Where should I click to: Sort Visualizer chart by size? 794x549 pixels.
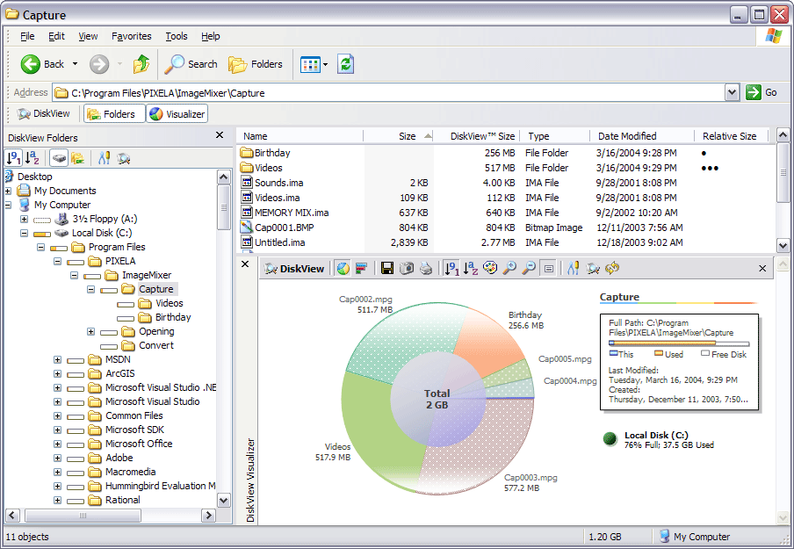(x=451, y=269)
